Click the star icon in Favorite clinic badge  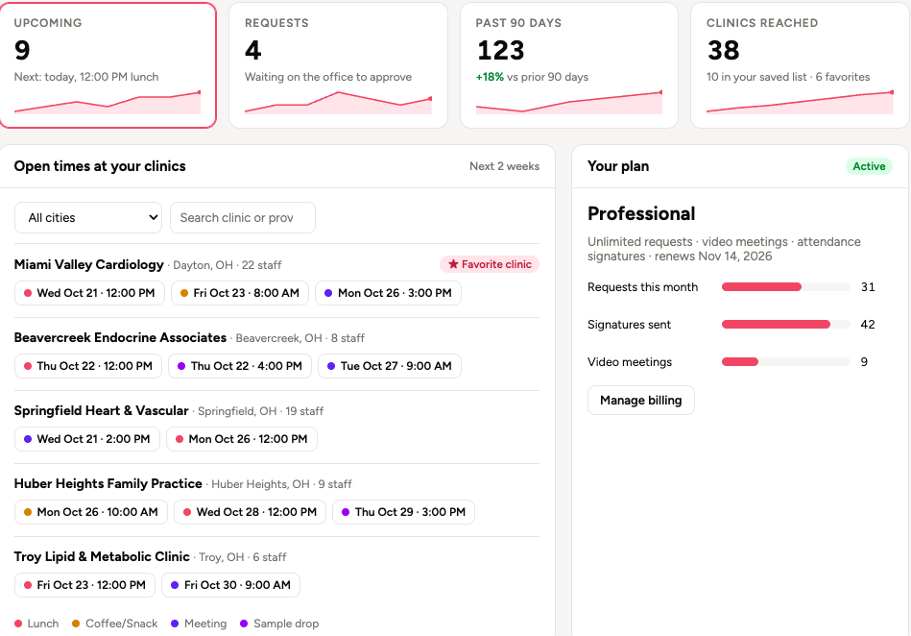pos(453,264)
